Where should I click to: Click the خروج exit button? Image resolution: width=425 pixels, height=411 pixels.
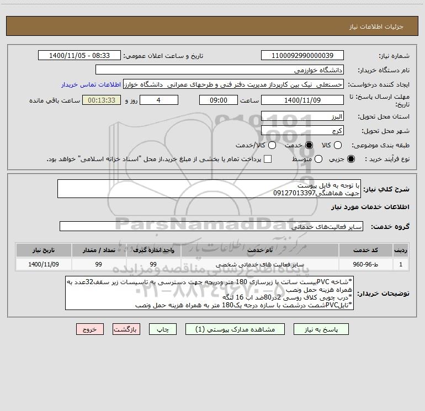click(90, 329)
